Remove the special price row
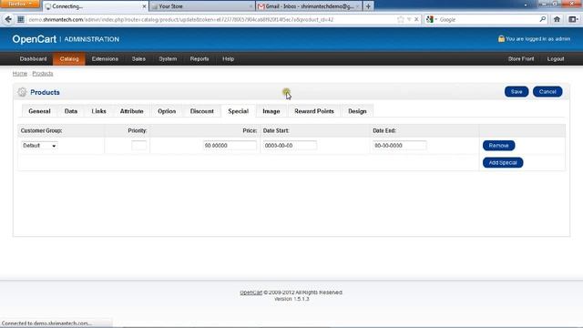 point(498,146)
